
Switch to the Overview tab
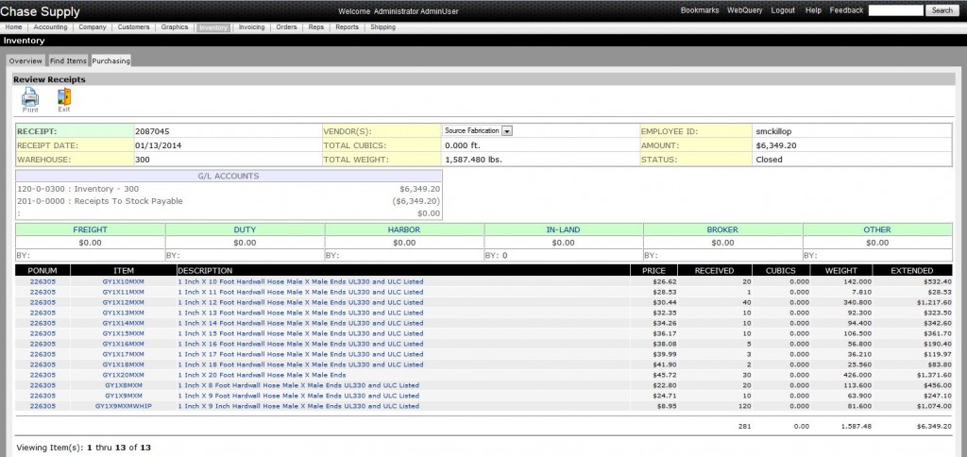pos(25,61)
